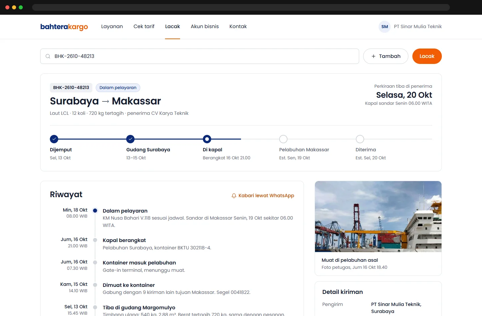Click the Tiba di gudang Margomulyo title
This screenshot has width=482, height=316.
coord(139,308)
